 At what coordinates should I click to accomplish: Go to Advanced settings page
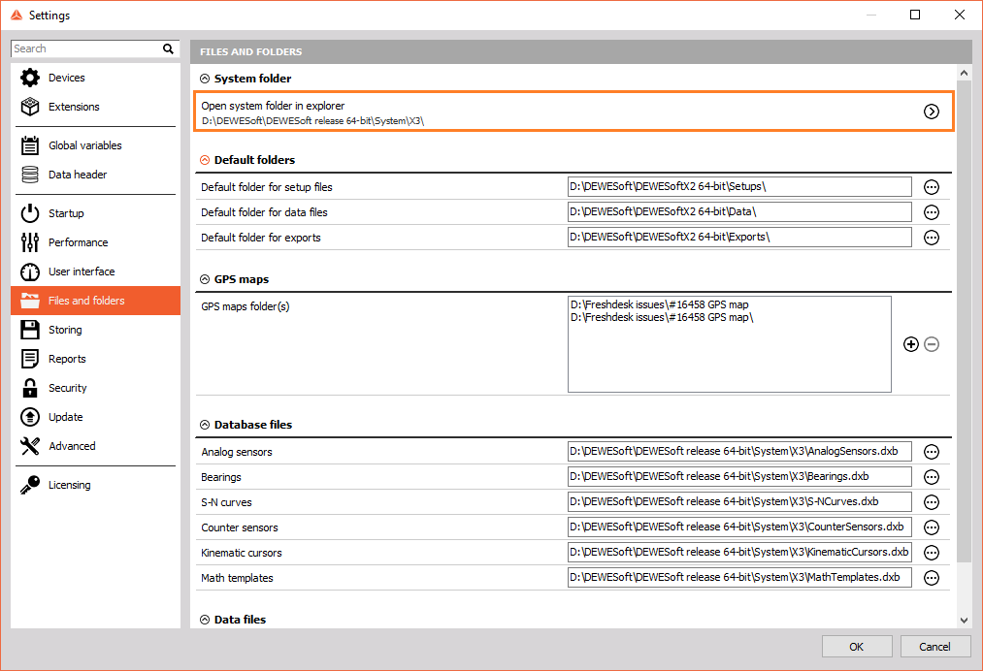pyautogui.click(x=95, y=446)
